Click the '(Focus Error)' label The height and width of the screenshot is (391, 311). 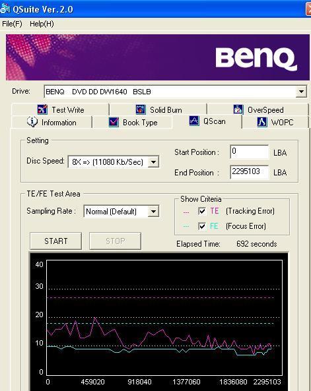coord(246,226)
